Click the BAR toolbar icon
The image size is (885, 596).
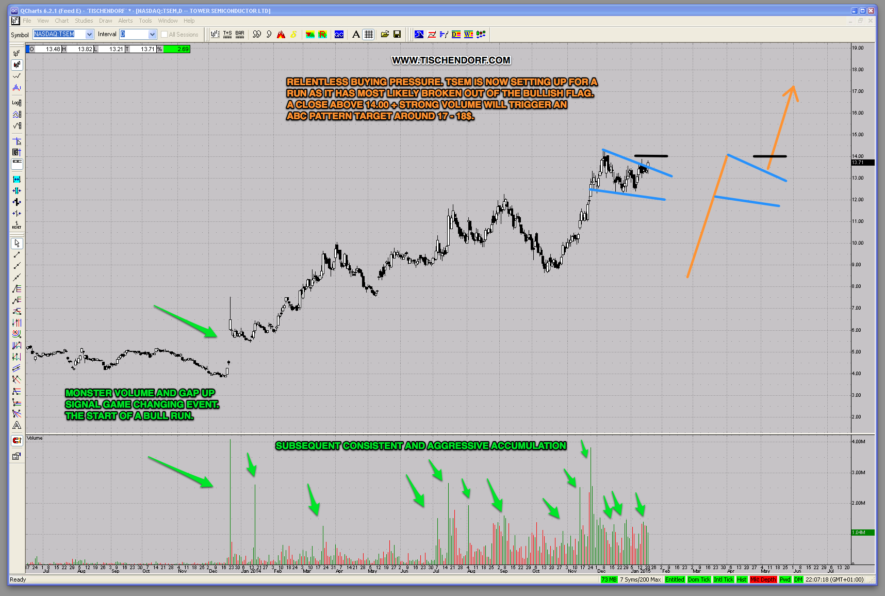[x=240, y=35]
